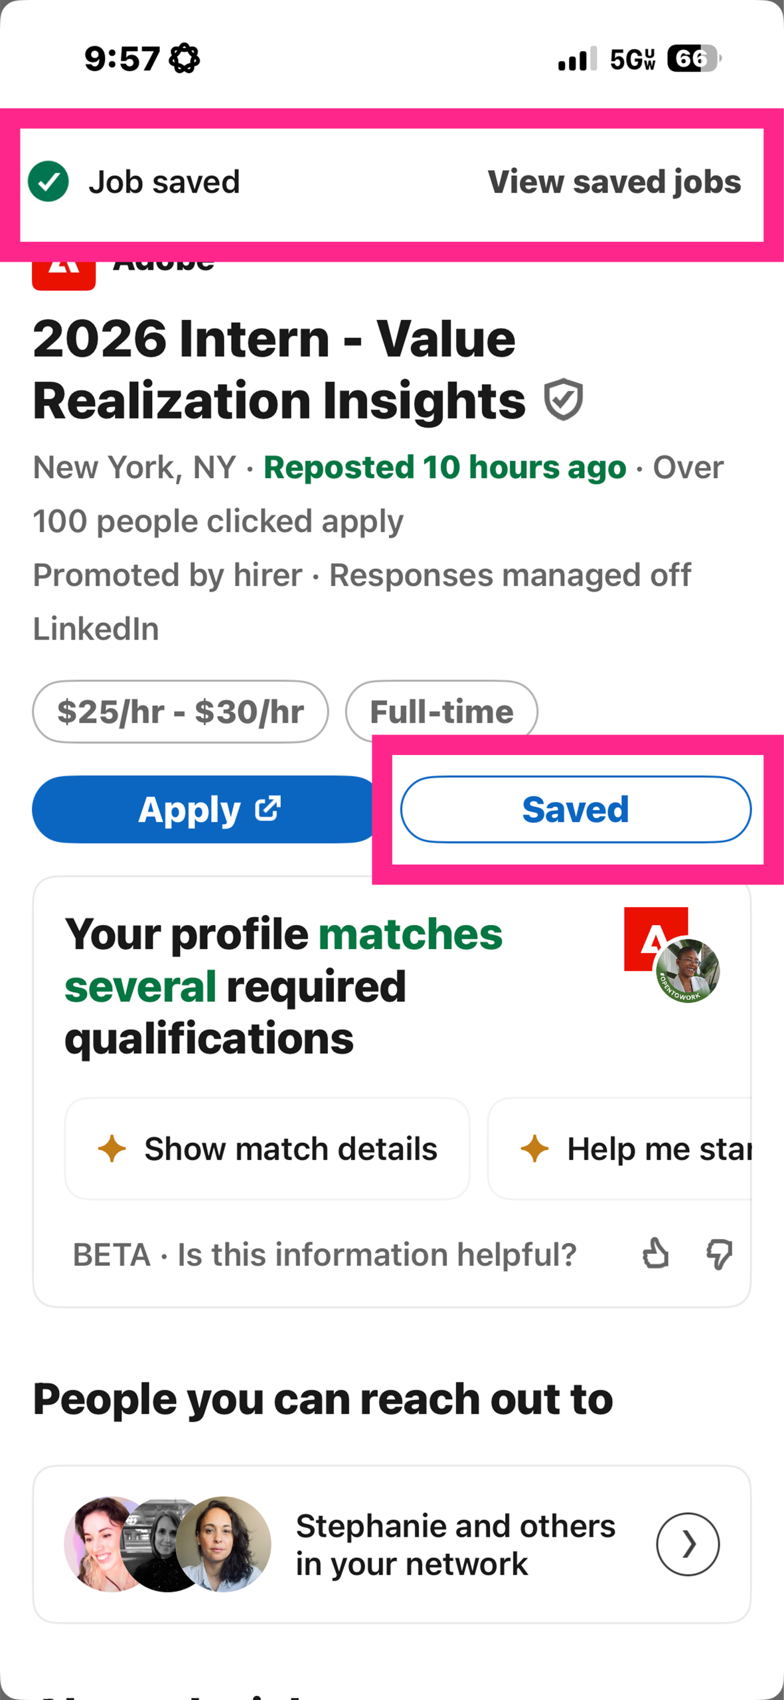Tap the thumbs down feedback icon
The width and height of the screenshot is (784, 1700).
click(x=718, y=1254)
